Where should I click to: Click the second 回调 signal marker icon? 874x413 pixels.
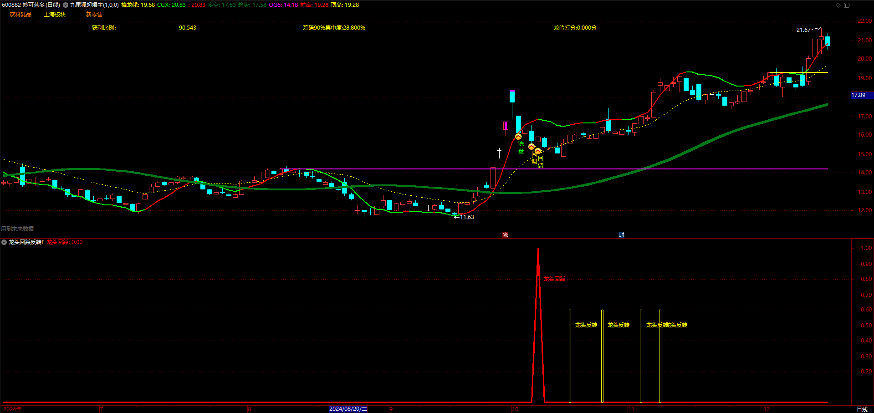pyautogui.click(x=538, y=151)
